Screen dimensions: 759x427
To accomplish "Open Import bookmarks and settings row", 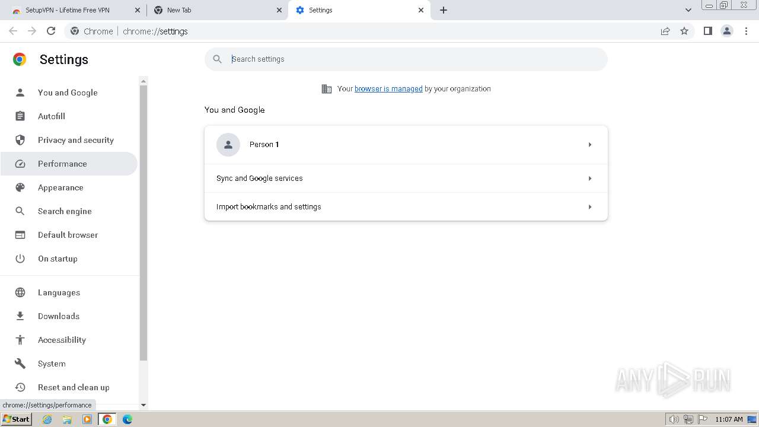I will click(x=406, y=207).
